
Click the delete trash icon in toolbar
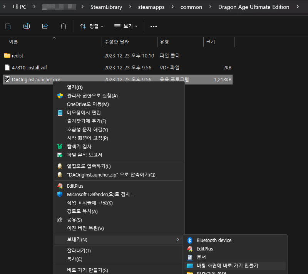click(64, 26)
